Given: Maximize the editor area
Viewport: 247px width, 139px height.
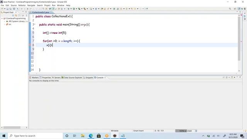Looking at the screenshot, I should pos(240,12).
